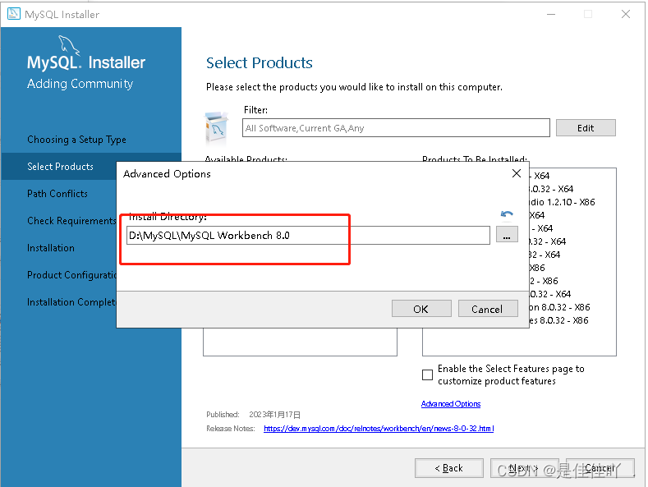Click the MySQL dolphin logo in sidebar
Screen dimensions: 648x487
point(68,45)
